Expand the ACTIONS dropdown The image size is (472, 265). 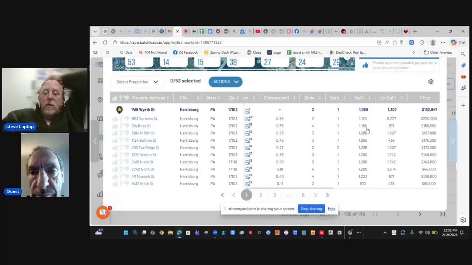(x=225, y=82)
